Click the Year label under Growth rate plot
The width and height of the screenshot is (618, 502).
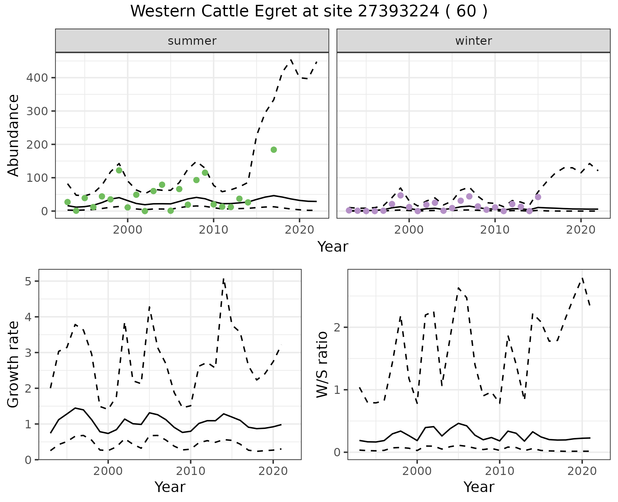[170, 487]
